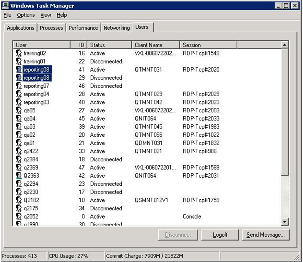
Task: Click the user icon beside qa01
Action: coord(19,143)
